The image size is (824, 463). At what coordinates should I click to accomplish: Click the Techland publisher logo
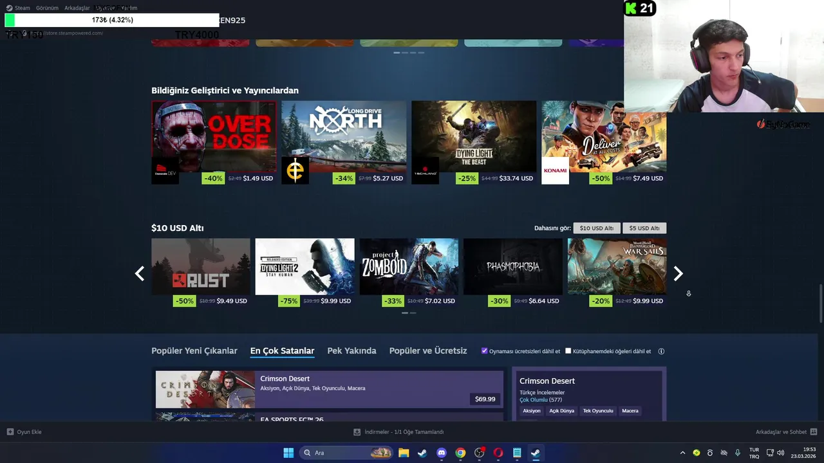point(425,170)
